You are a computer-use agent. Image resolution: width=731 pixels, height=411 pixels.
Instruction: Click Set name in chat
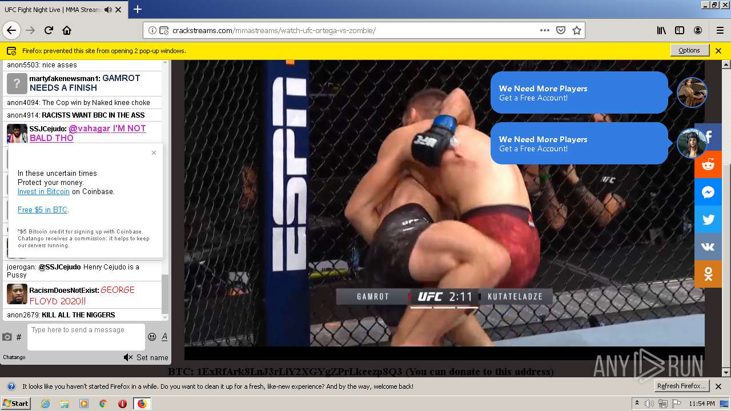point(152,357)
